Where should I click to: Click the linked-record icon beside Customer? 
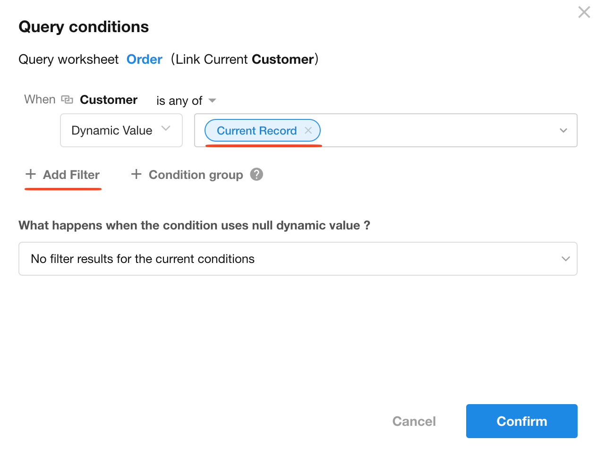[x=67, y=100]
